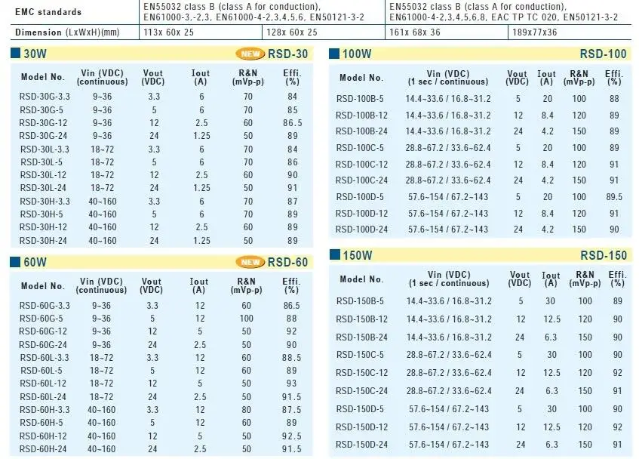This screenshot has height=459, width=639.
Task: Click model RSD-60G-3.3
Action: point(45,306)
